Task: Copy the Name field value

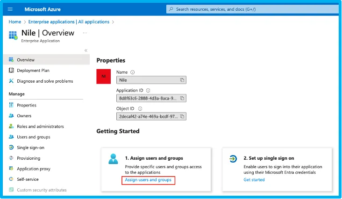Action: pyautogui.click(x=182, y=80)
